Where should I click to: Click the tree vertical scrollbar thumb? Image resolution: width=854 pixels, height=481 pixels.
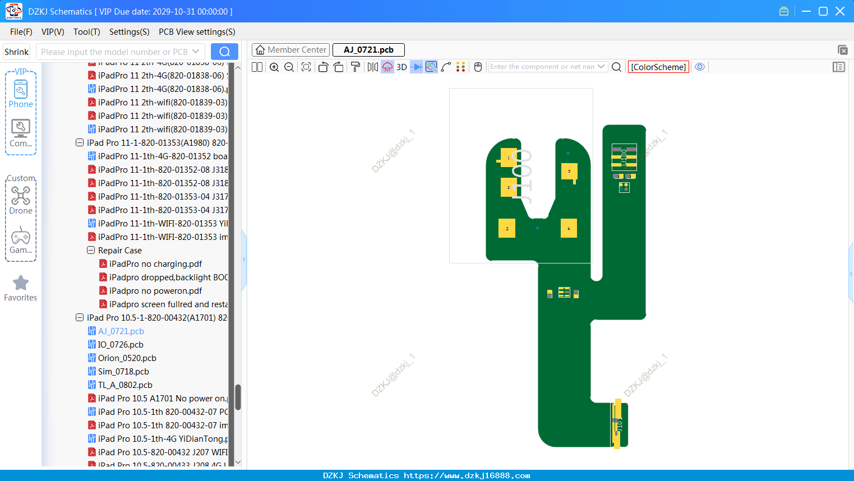click(238, 397)
